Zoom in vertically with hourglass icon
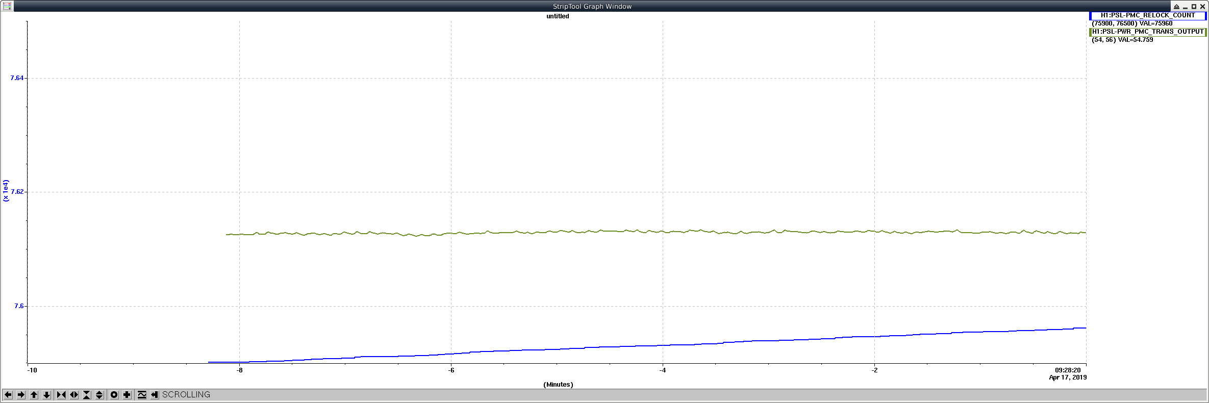 point(87,395)
